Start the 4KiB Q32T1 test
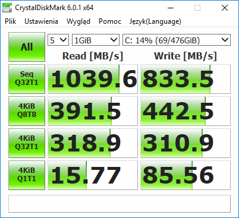The image size is (239, 218). [27, 143]
